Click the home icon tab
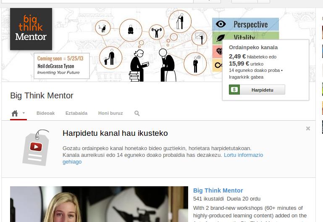The image size is (323, 222). (x=15, y=114)
